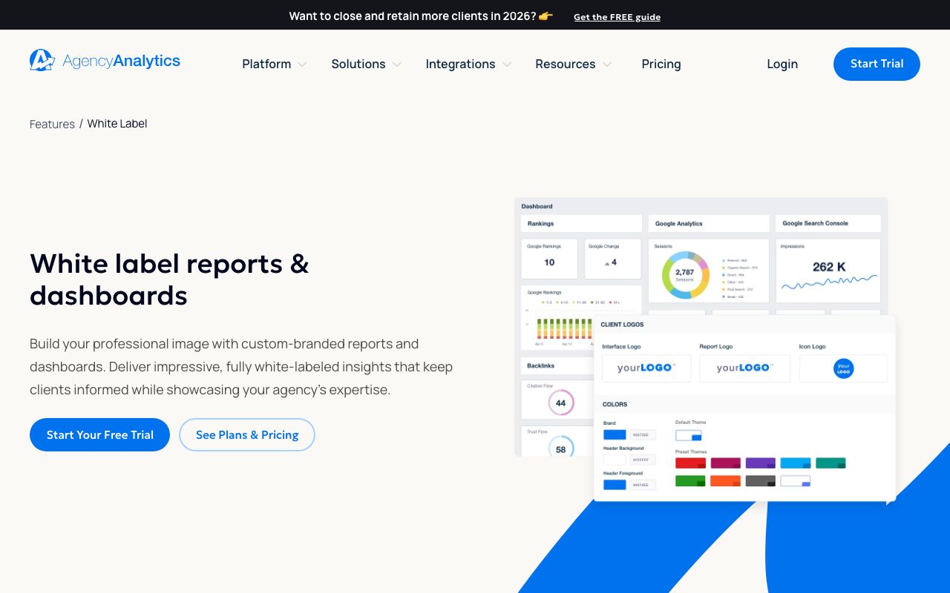This screenshot has width=950, height=593.
Task: Choose the green preset theme swatch
Action: 690,481
